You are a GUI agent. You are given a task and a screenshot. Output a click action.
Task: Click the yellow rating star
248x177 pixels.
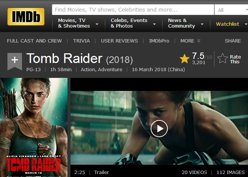pos(185,59)
